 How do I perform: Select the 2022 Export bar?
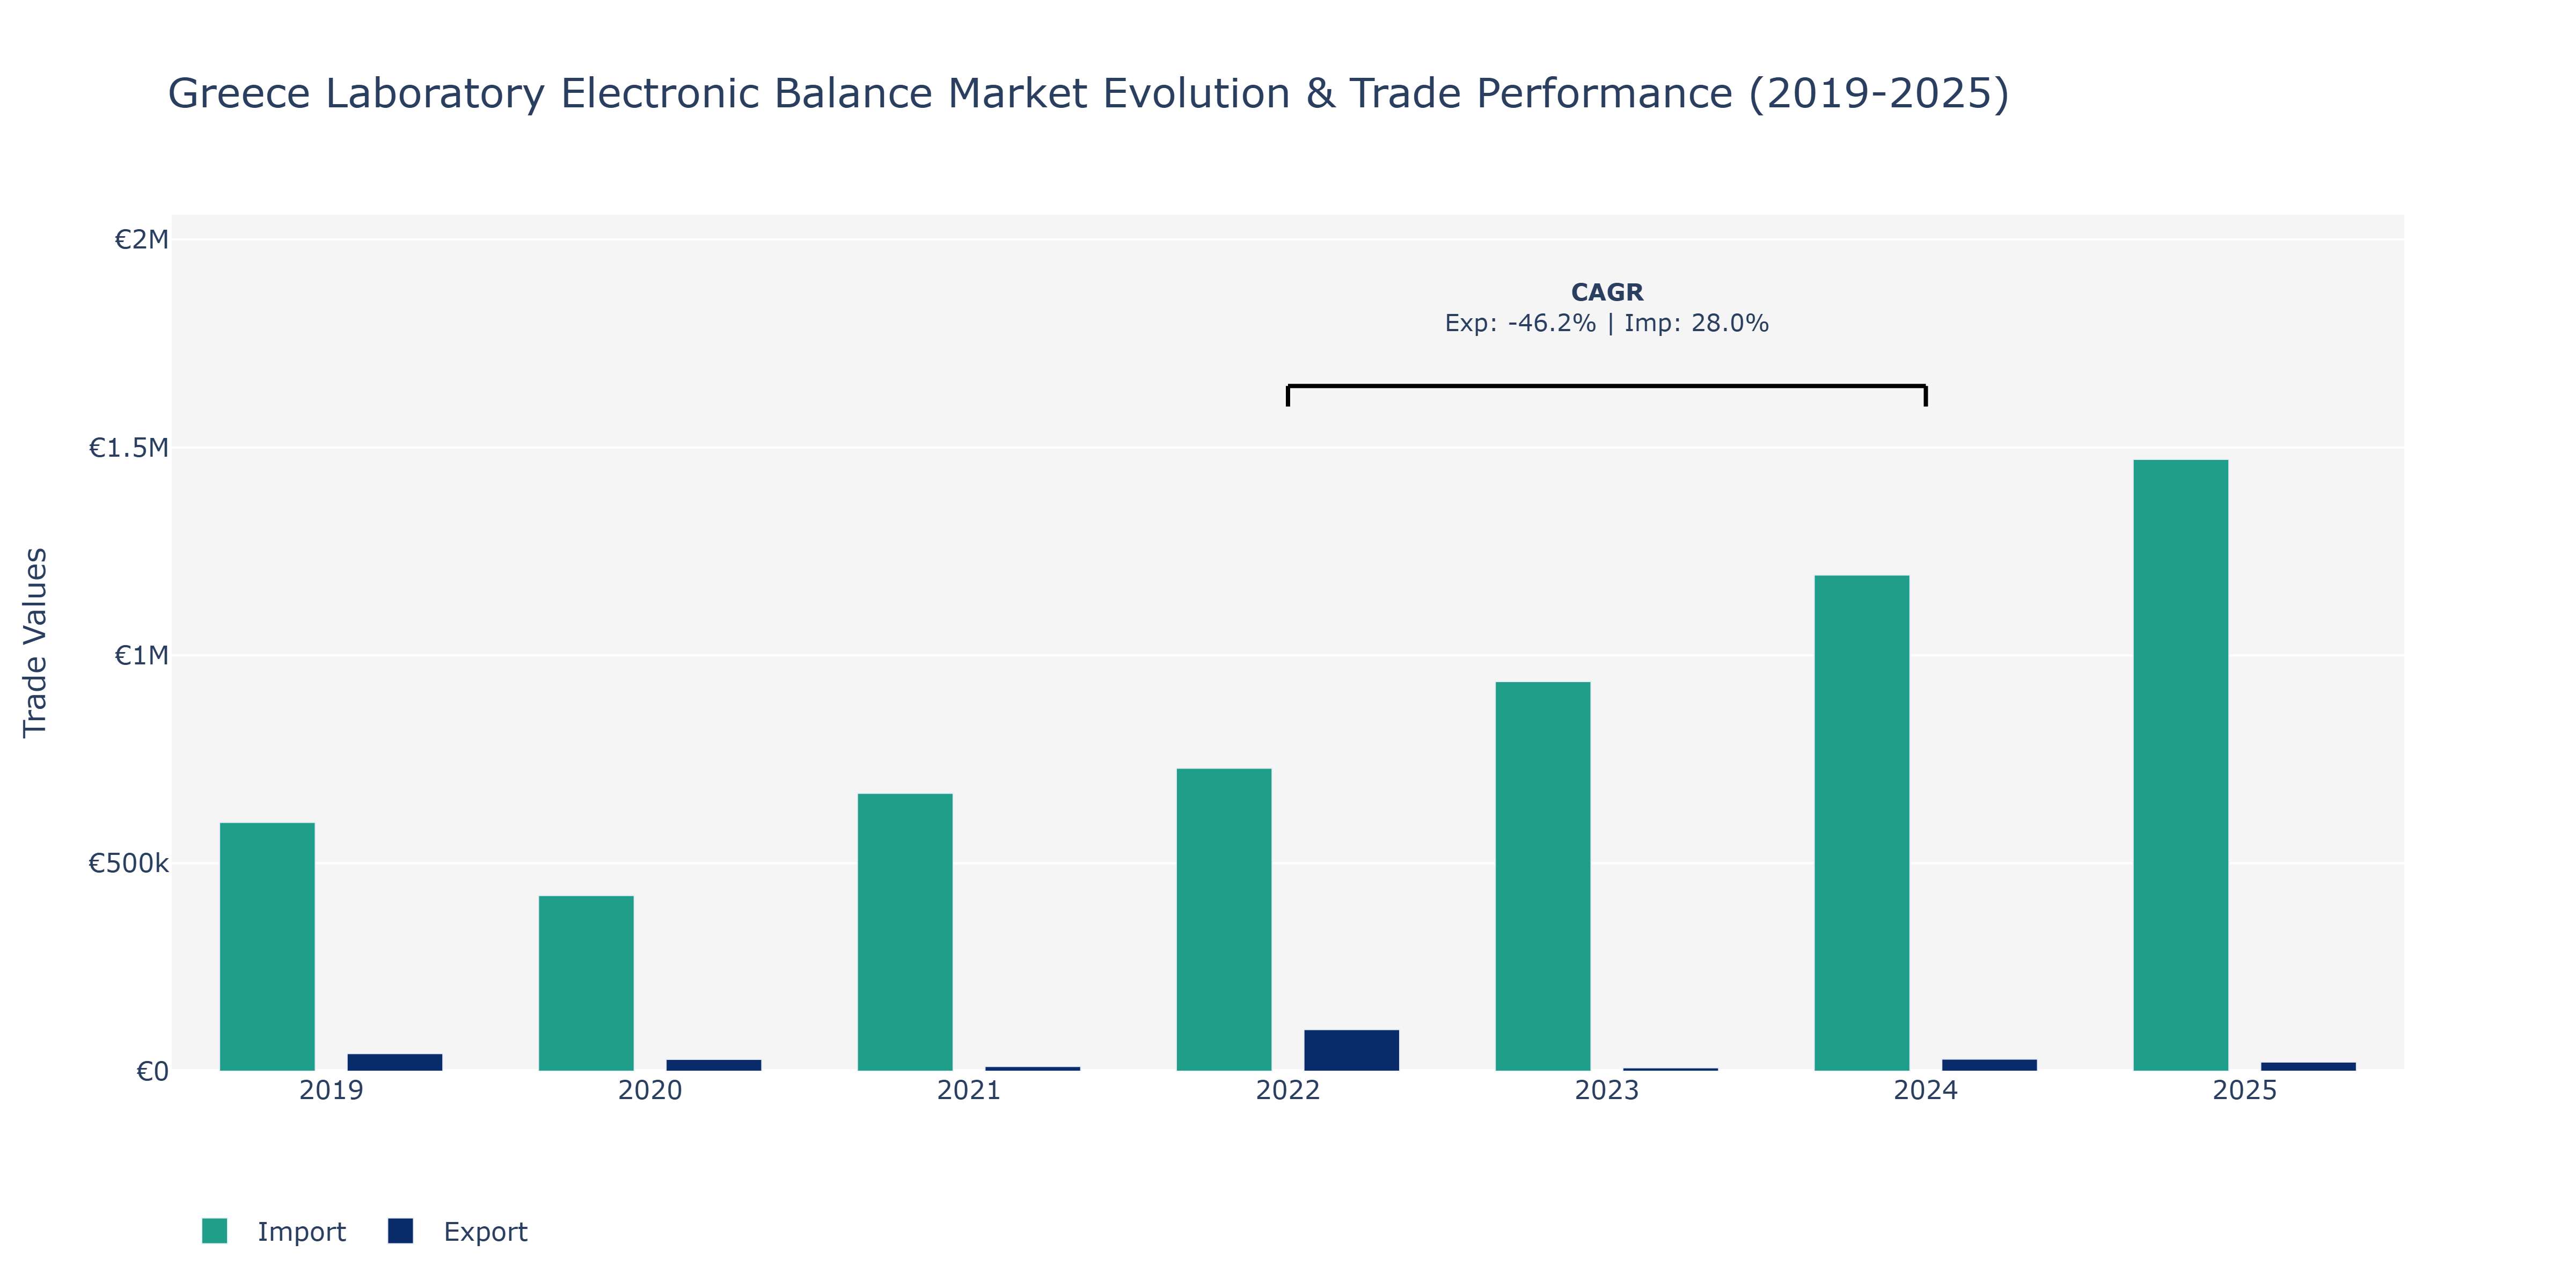(x=1352, y=1050)
